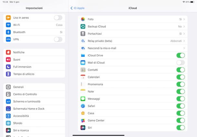Enable Uso in aereo switch

(58, 18)
